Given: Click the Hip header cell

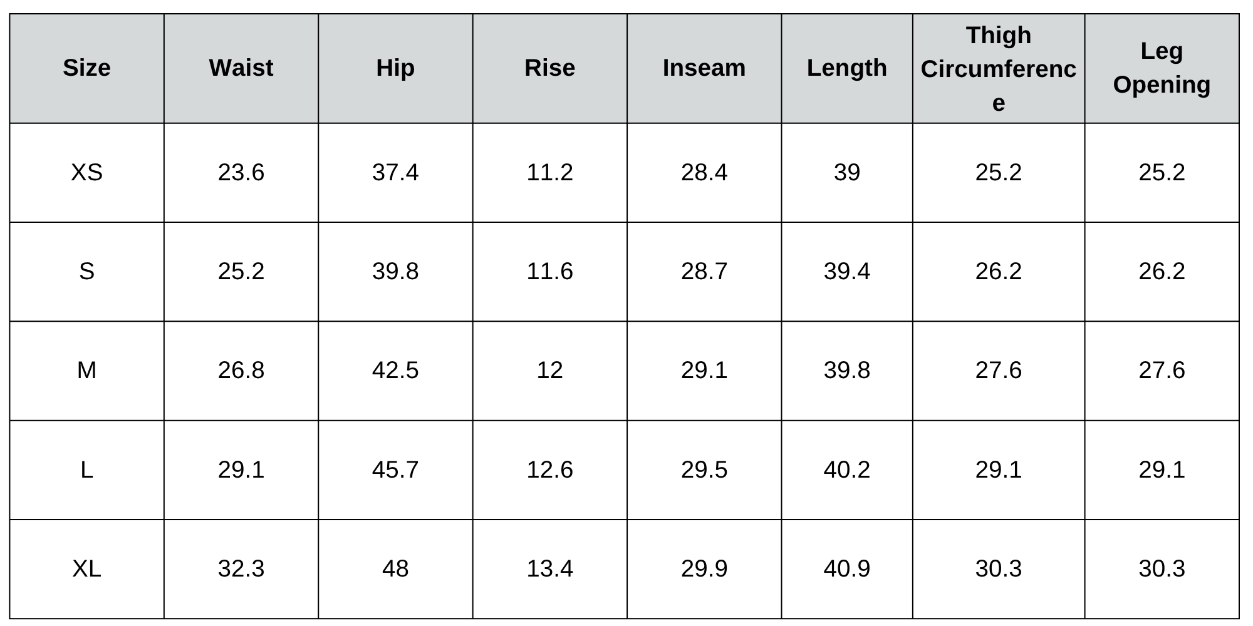Looking at the screenshot, I should [395, 68].
